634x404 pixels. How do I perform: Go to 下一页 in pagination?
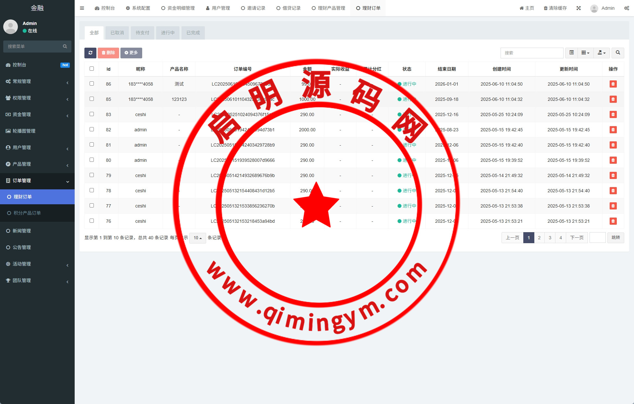pyautogui.click(x=577, y=238)
